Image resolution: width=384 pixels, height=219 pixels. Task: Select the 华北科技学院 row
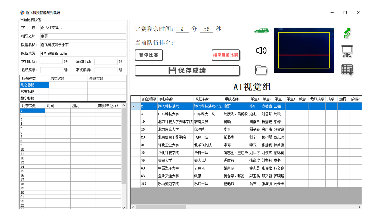(x=246, y=153)
